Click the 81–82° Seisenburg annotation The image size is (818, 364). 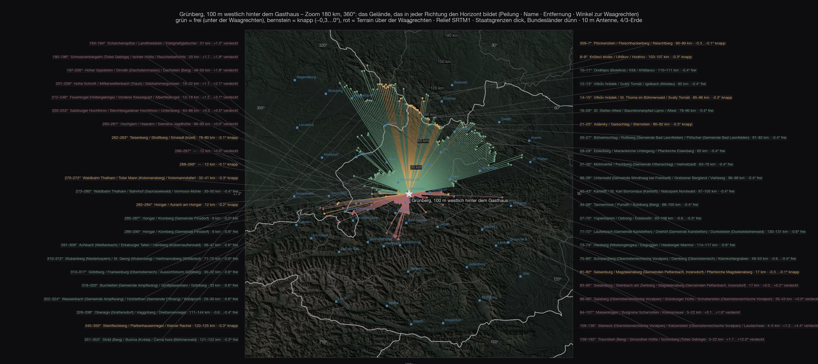[689, 272]
